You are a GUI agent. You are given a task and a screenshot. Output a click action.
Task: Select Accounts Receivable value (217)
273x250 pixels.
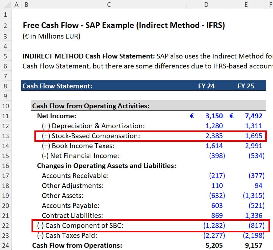pyautogui.click(x=217, y=176)
